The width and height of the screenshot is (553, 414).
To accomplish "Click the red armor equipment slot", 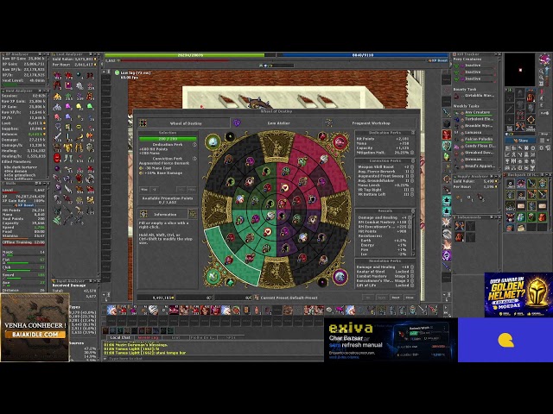I will [531, 97].
